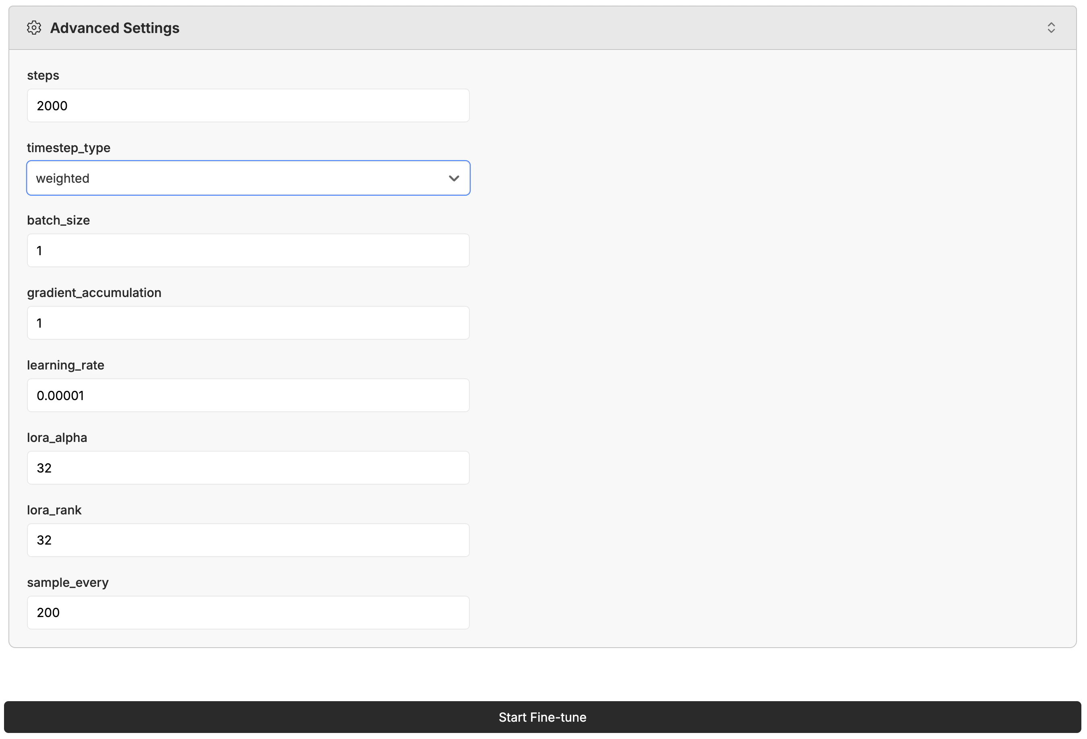Select the steps input field
The width and height of the screenshot is (1087, 739).
[x=248, y=105]
